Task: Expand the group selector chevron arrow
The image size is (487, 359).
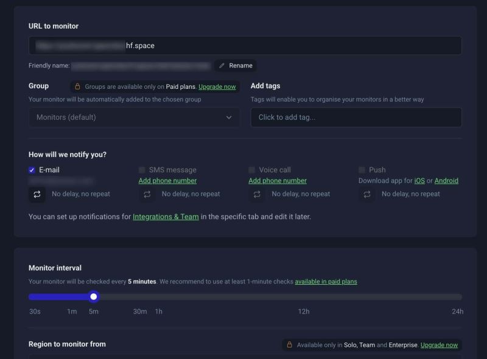Action: pos(229,117)
